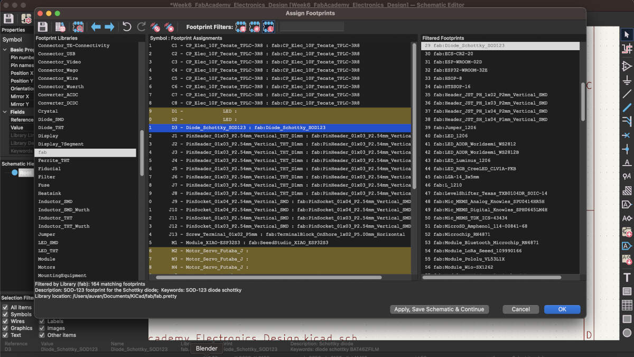Toggle All items checkbox in Selection Filter
Image resolution: width=634 pixels, height=357 pixels.
[x=5, y=307]
